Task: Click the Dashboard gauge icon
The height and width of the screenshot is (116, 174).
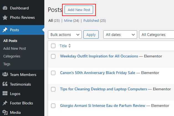Action: [x=5, y=8]
